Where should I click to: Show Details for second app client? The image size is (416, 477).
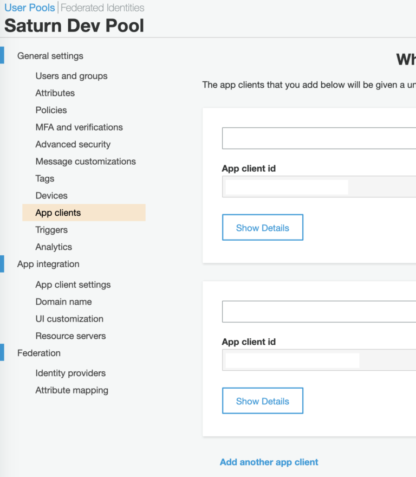[x=263, y=401]
